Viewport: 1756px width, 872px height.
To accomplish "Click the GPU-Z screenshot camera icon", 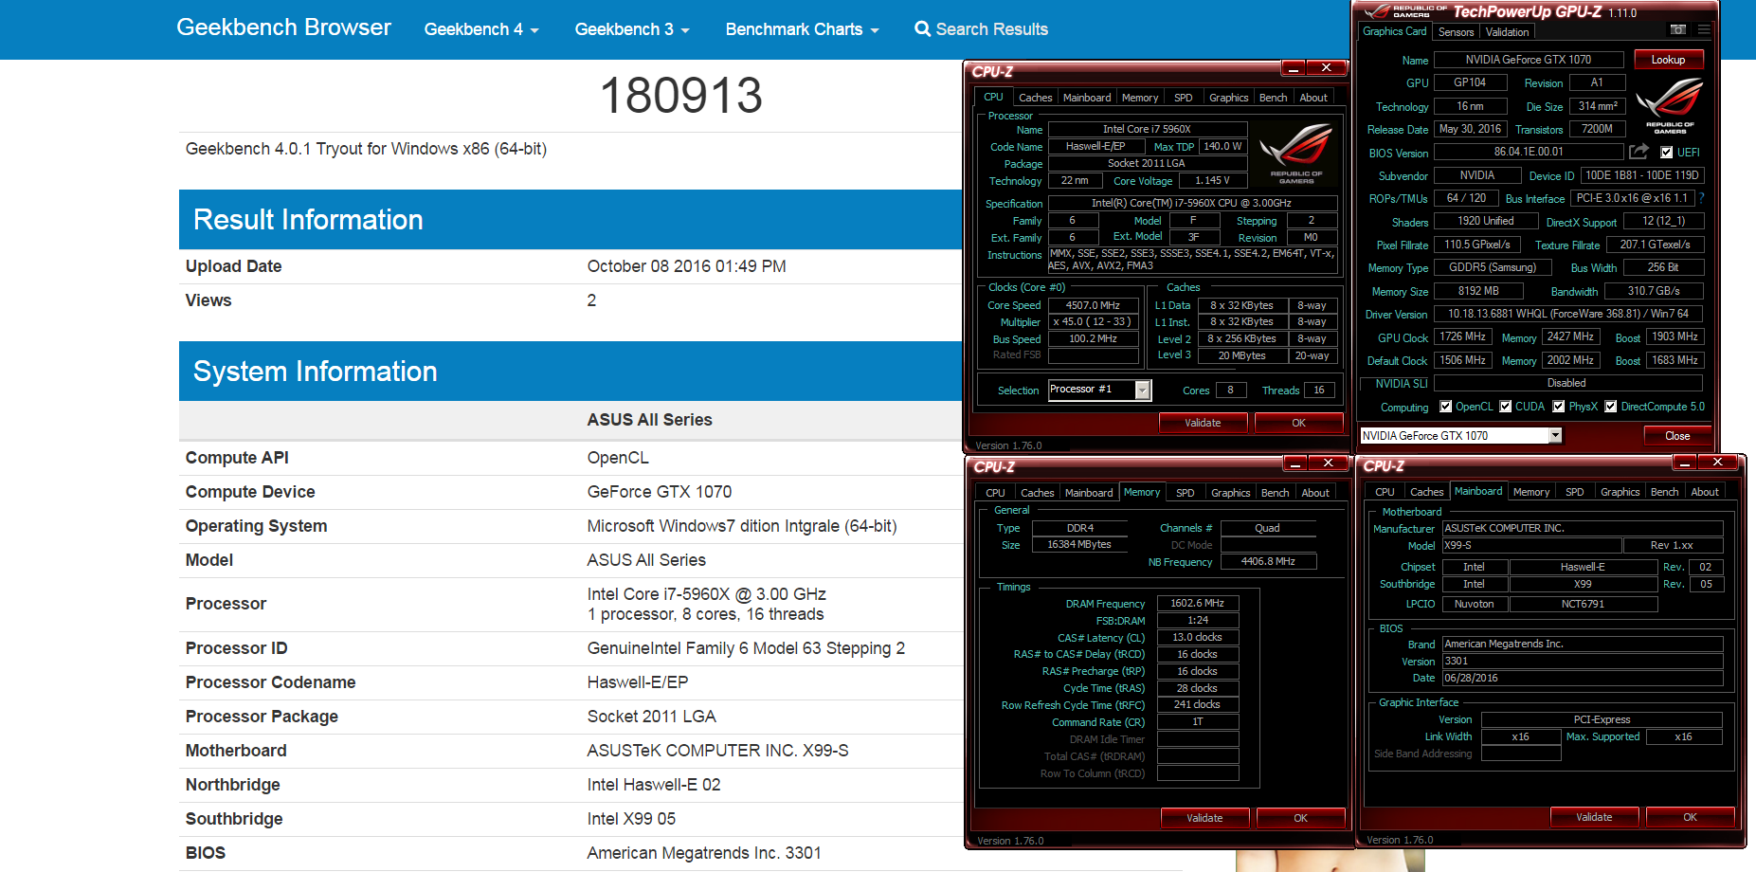I will coord(1677,30).
